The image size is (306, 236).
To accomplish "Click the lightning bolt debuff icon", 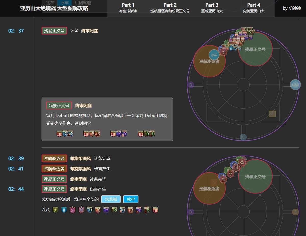I will point(55,210).
